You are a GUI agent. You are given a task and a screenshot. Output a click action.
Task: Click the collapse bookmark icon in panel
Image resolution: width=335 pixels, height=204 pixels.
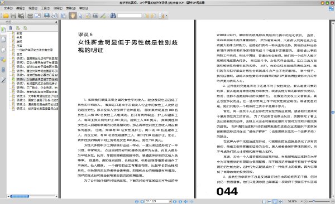tap(25, 28)
